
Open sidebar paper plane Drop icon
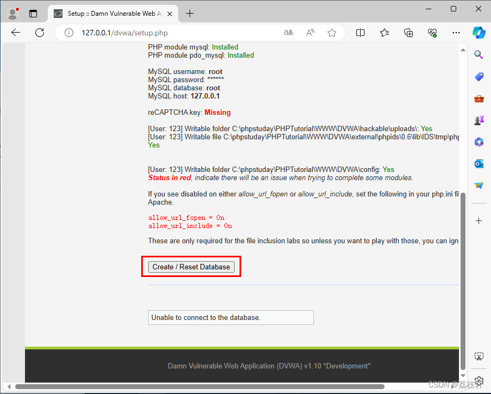point(479,185)
